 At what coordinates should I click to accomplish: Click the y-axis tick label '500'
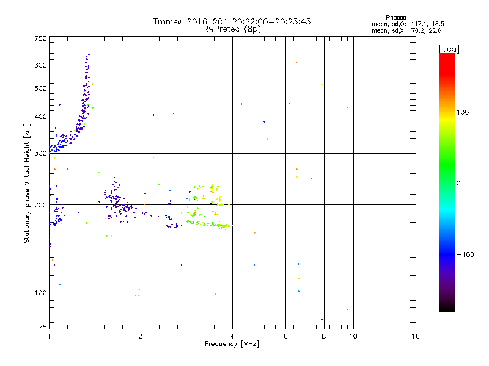[x=40, y=88]
